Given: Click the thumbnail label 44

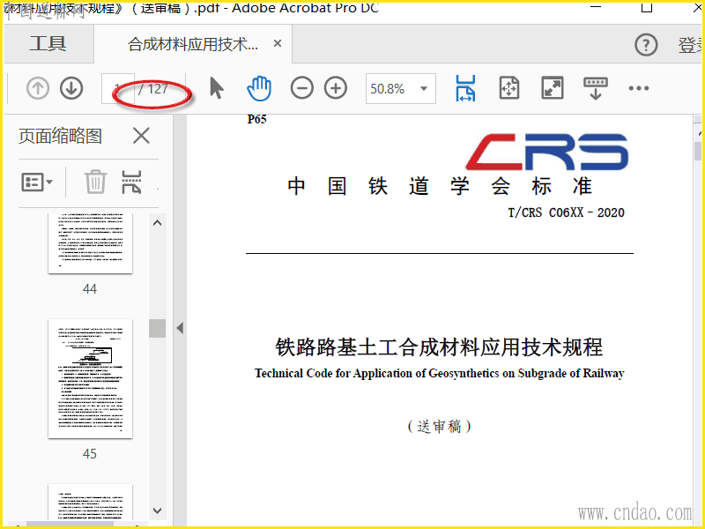Looking at the screenshot, I should (90, 289).
